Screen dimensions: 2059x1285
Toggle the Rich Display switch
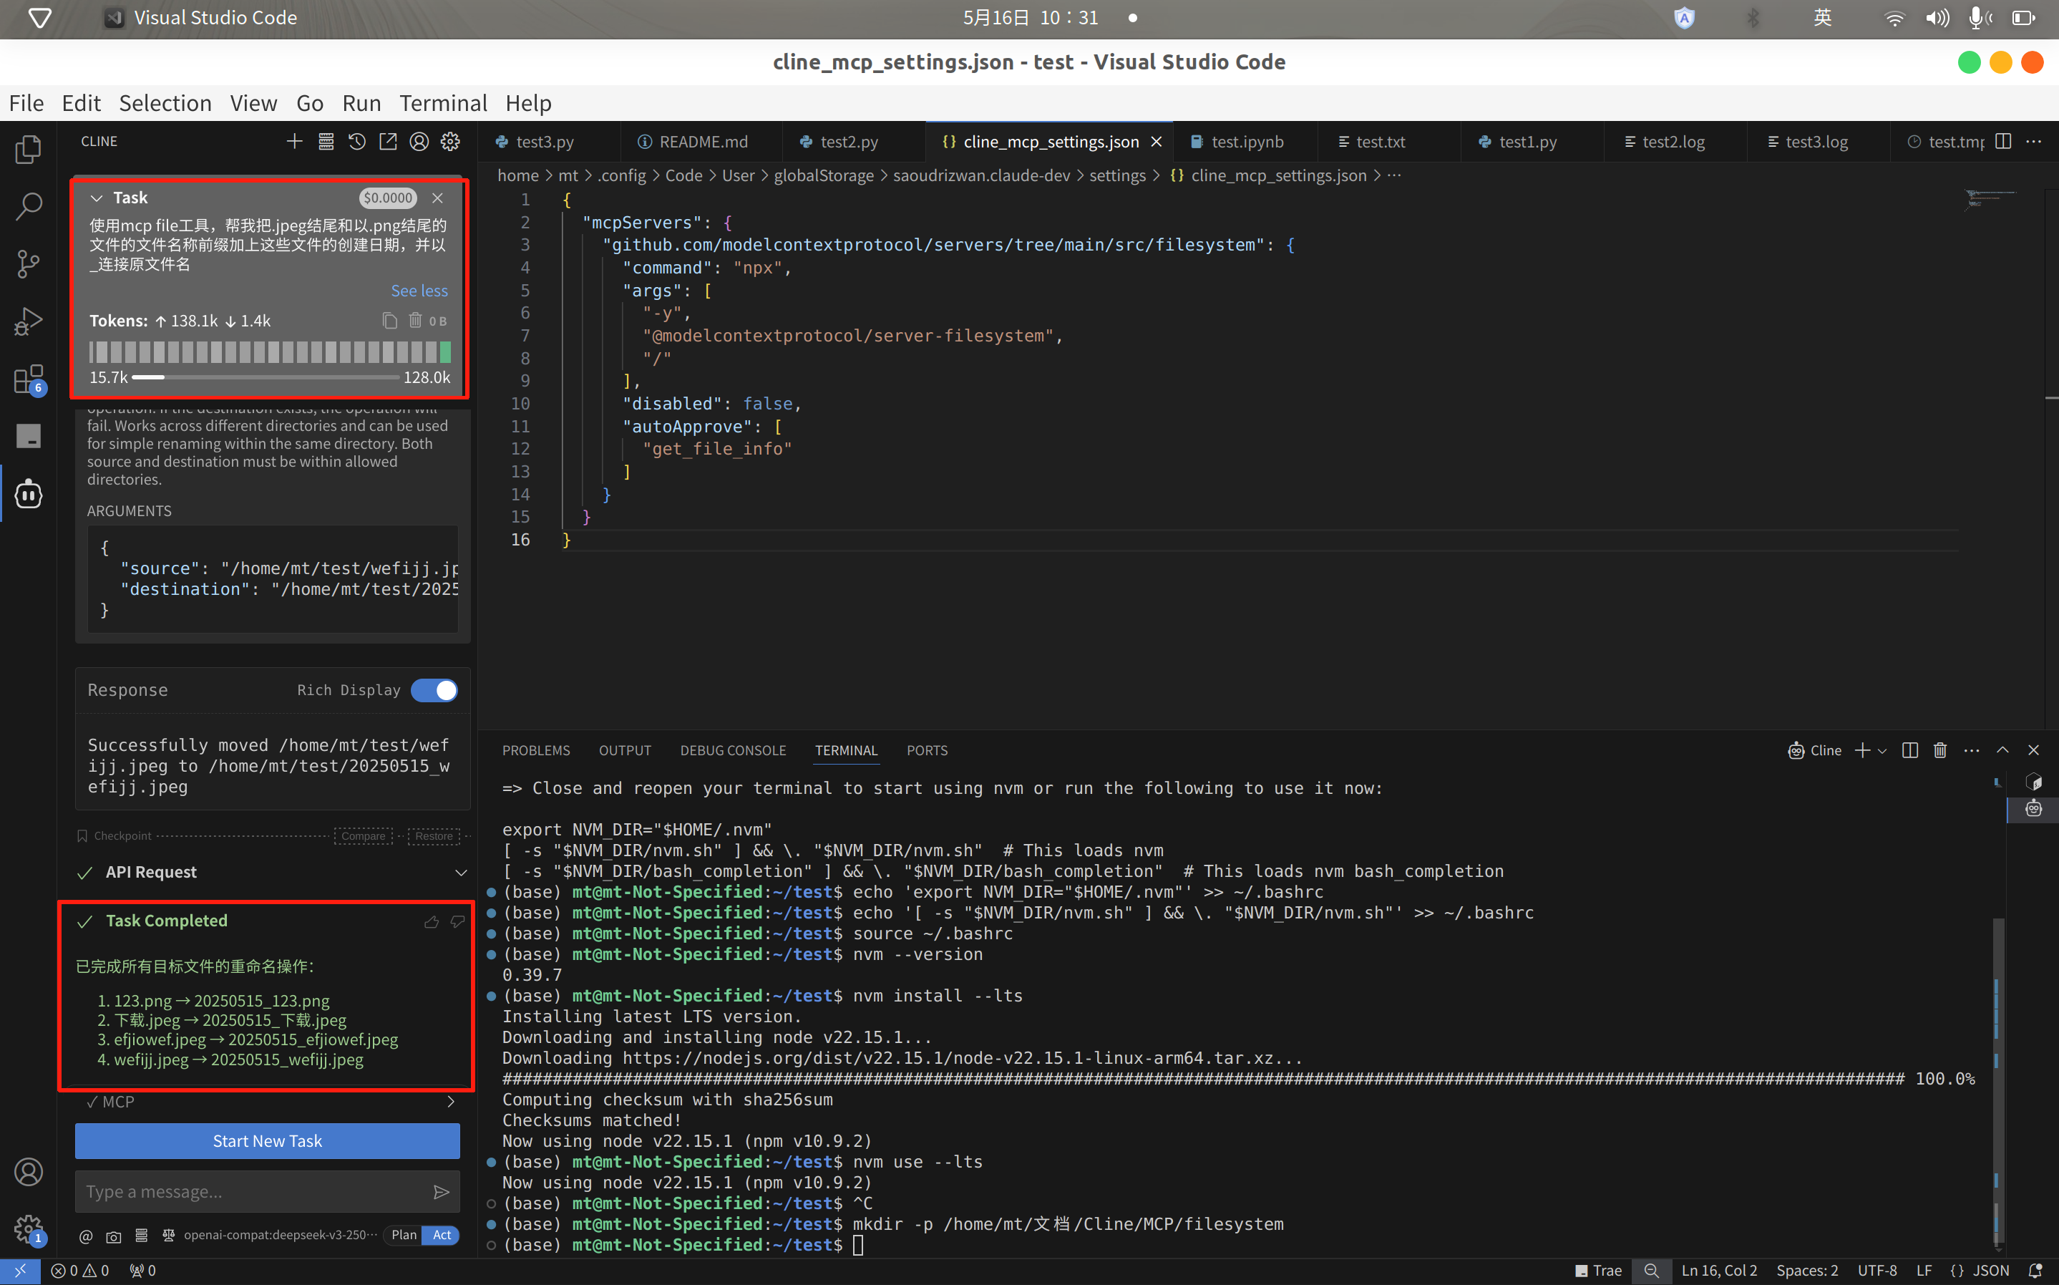click(x=434, y=690)
